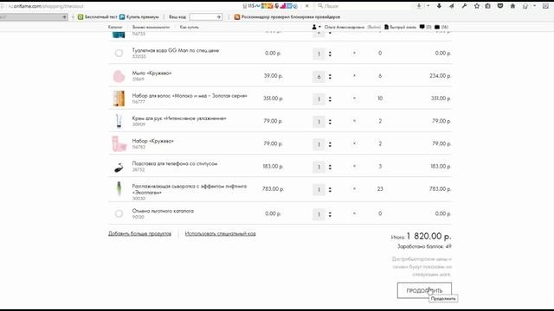This screenshot has width=554, height=311.
Task: Adjust quantity stepper for Набор «Кружево»
Action: click(330, 144)
